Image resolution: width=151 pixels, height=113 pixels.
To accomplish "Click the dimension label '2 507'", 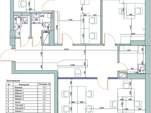I will coord(102,108).
